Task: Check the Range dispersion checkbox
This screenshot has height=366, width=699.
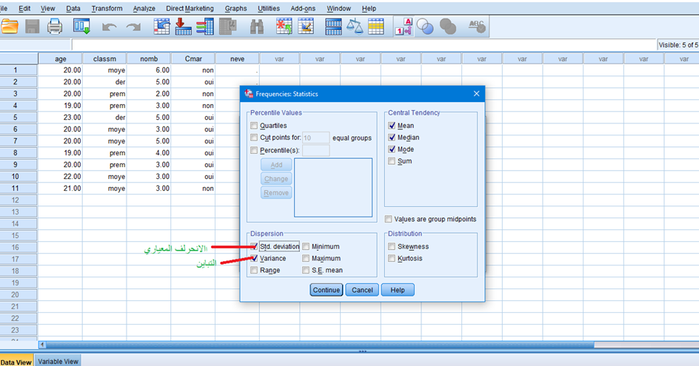Action: [x=255, y=271]
